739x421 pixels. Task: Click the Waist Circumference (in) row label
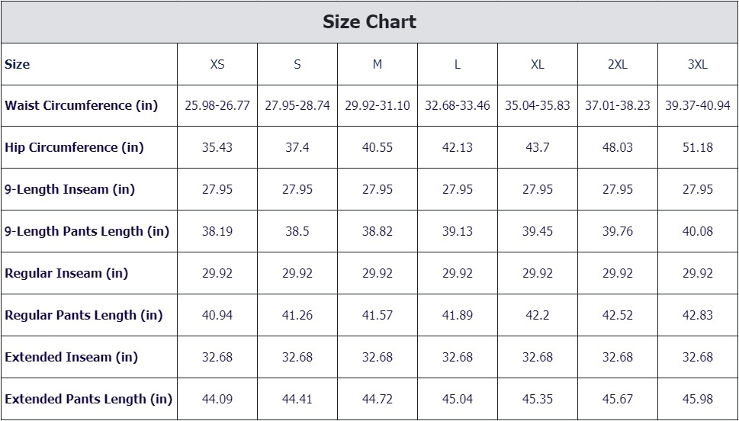(x=82, y=105)
